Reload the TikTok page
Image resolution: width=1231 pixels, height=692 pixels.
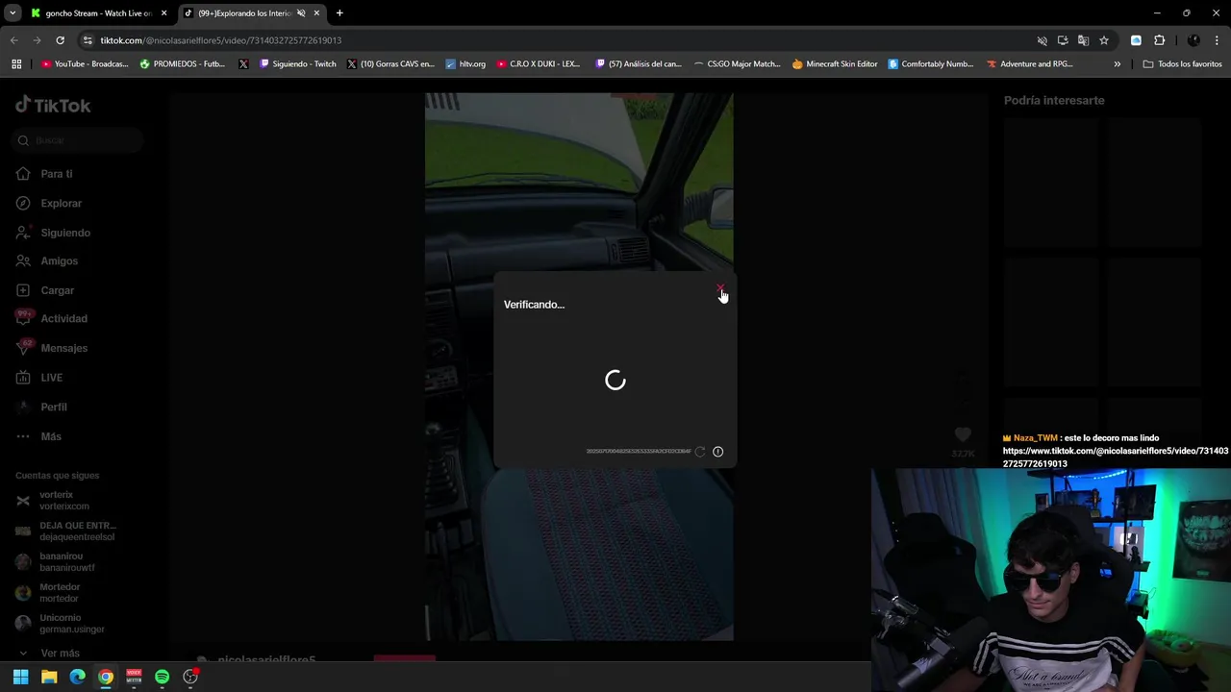click(60, 40)
